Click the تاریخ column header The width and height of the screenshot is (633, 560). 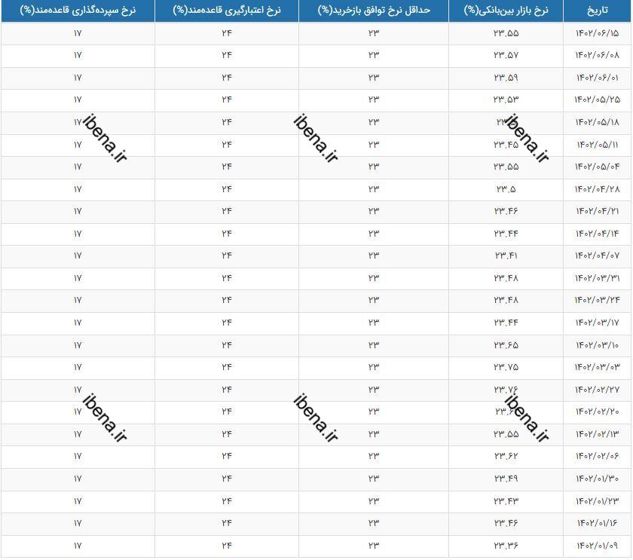(x=598, y=10)
